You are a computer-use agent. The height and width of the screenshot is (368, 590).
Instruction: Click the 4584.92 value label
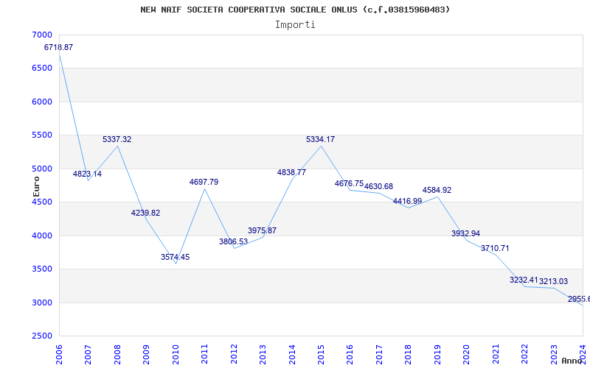(x=437, y=190)
